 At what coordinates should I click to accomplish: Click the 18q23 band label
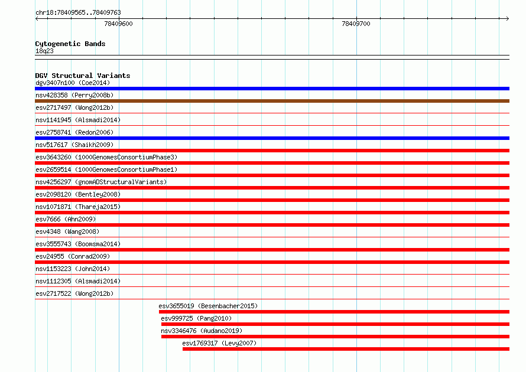coord(44,51)
